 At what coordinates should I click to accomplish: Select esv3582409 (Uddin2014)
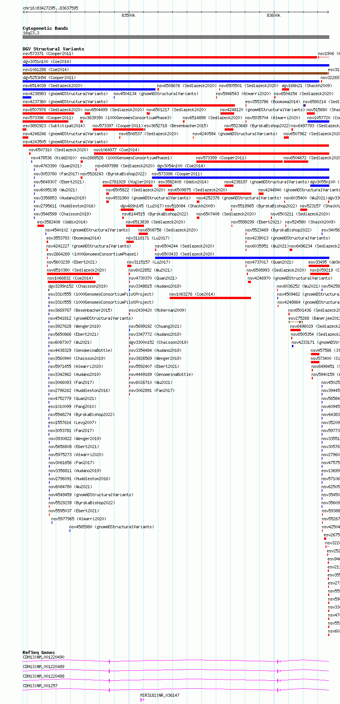[183, 182]
